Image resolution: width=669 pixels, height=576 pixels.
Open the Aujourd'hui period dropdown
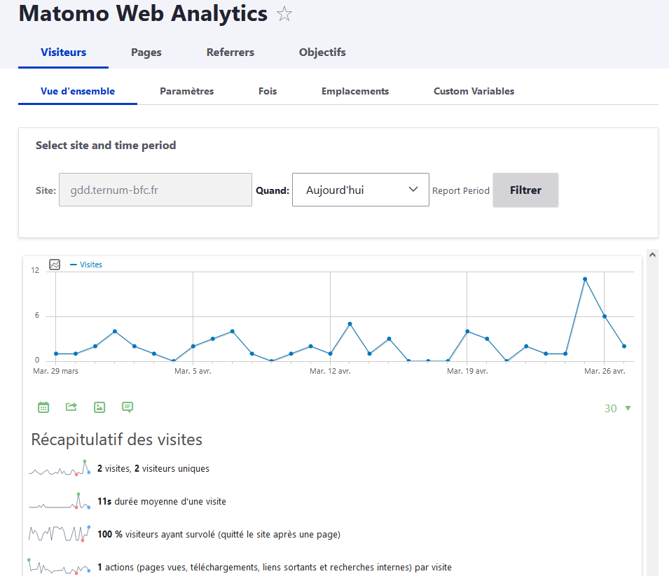(360, 189)
